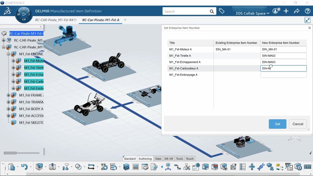Click the collapse arrows icon at top right
This screenshot has height=176, width=313.
[x=307, y=20]
